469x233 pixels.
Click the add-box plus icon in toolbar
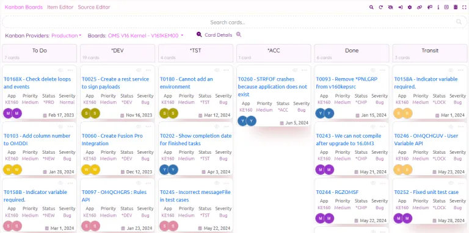coord(446,7)
